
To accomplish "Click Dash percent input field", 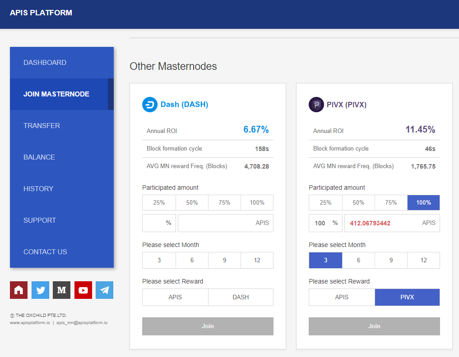I will pyautogui.click(x=159, y=223).
